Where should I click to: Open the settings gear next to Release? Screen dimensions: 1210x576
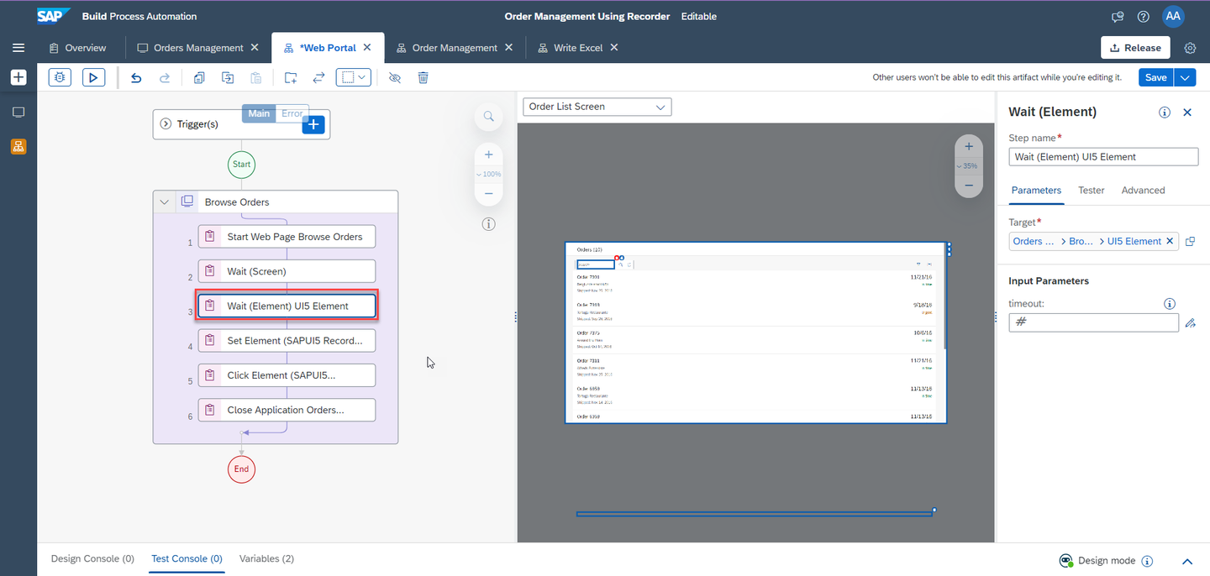point(1190,48)
